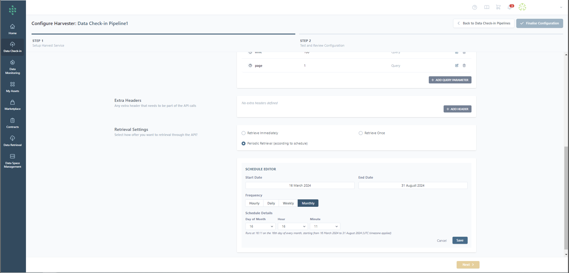
Task: Save the schedule
Action: [460, 240]
